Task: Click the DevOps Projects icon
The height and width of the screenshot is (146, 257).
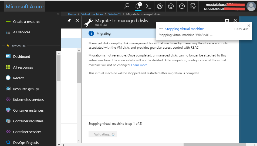Action: point(8,143)
